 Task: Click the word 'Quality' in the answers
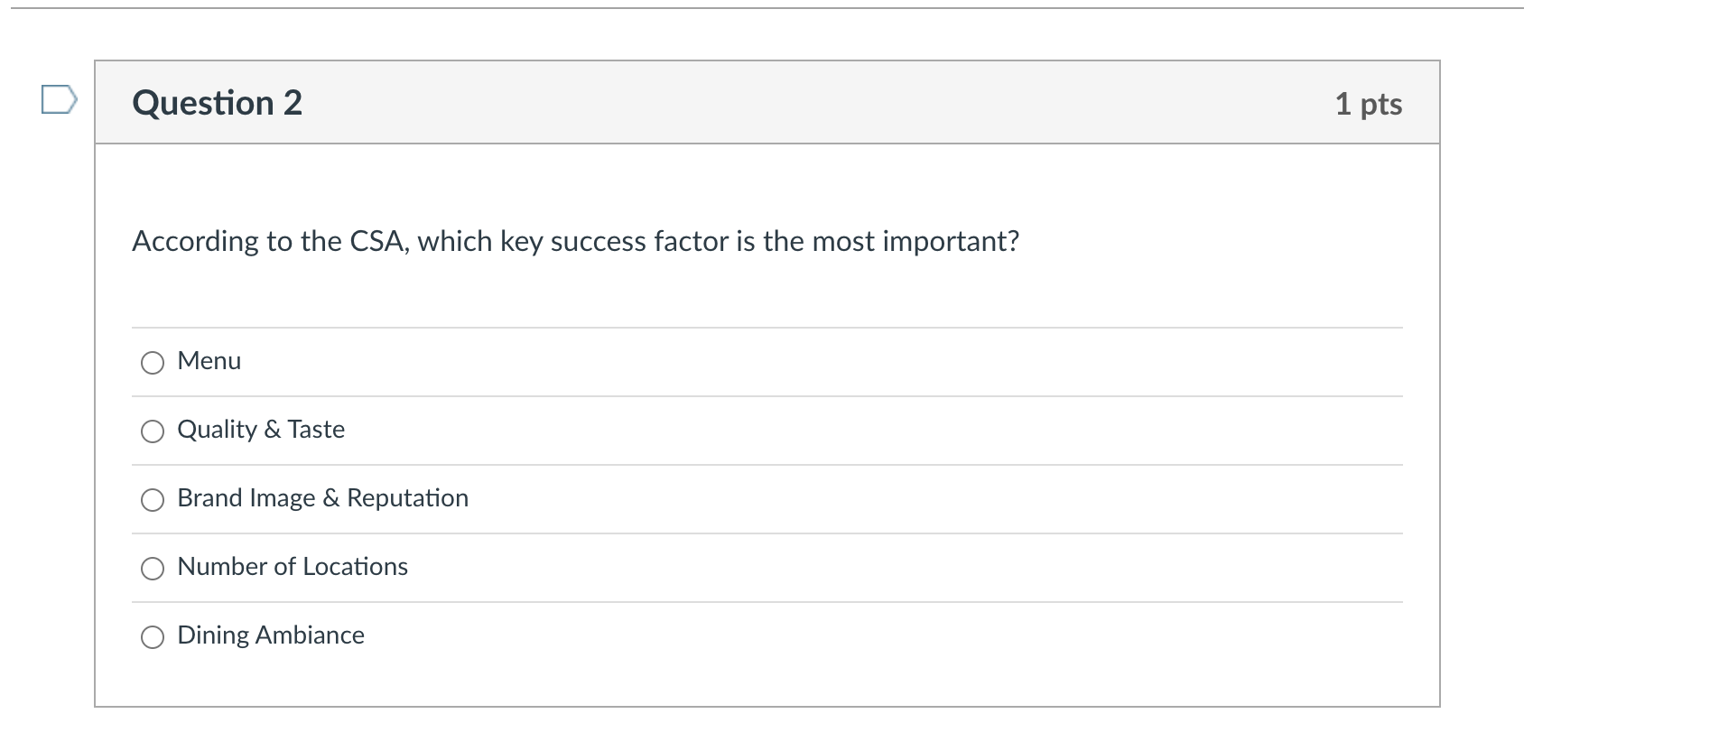(x=217, y=430)
